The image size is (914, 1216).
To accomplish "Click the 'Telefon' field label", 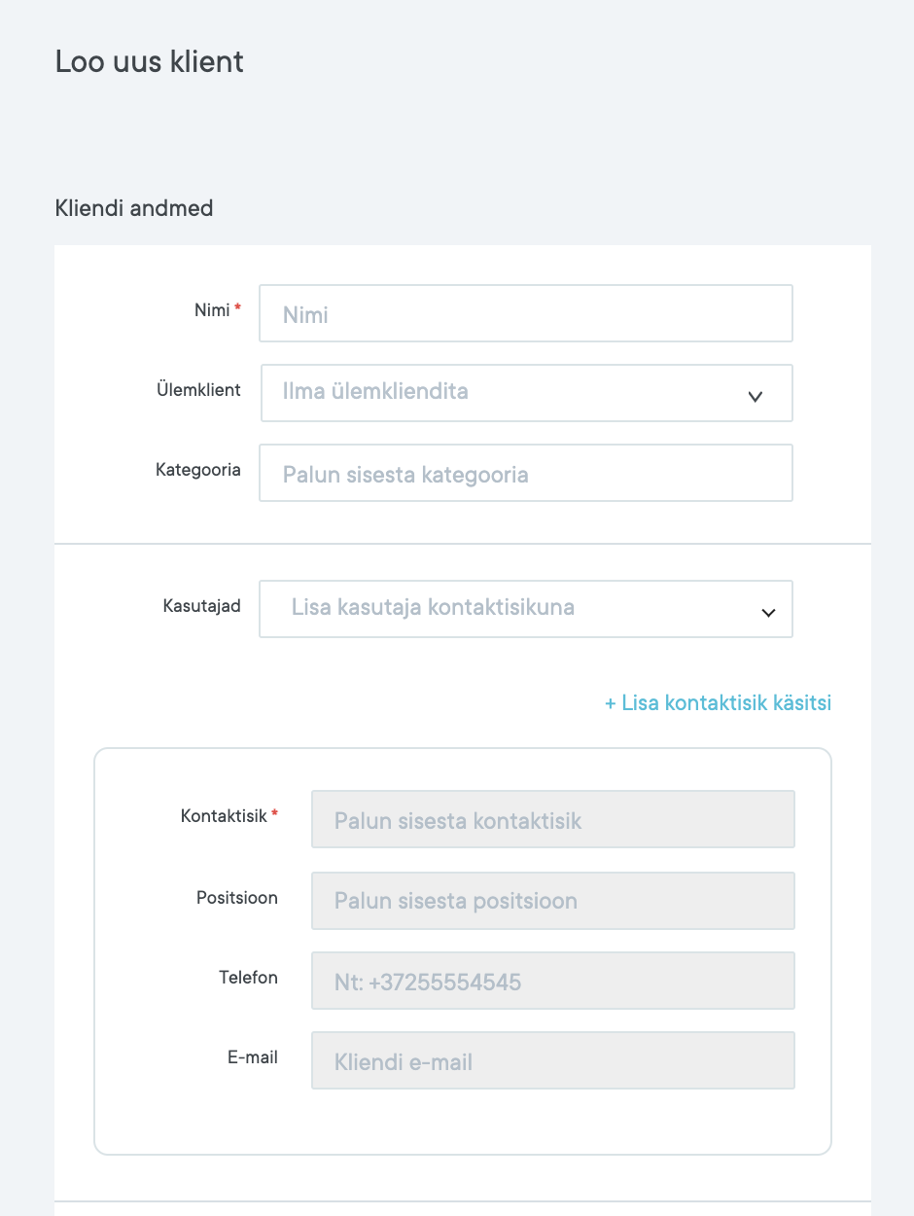I will point(248,978).
